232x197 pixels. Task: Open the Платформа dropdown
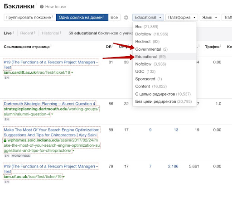pyautogui.click(x=182, y=17)
